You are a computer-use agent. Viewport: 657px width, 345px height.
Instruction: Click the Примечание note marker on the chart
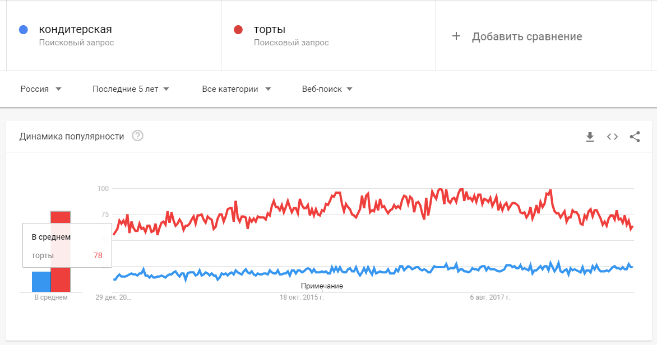click(x=322, y=286)
